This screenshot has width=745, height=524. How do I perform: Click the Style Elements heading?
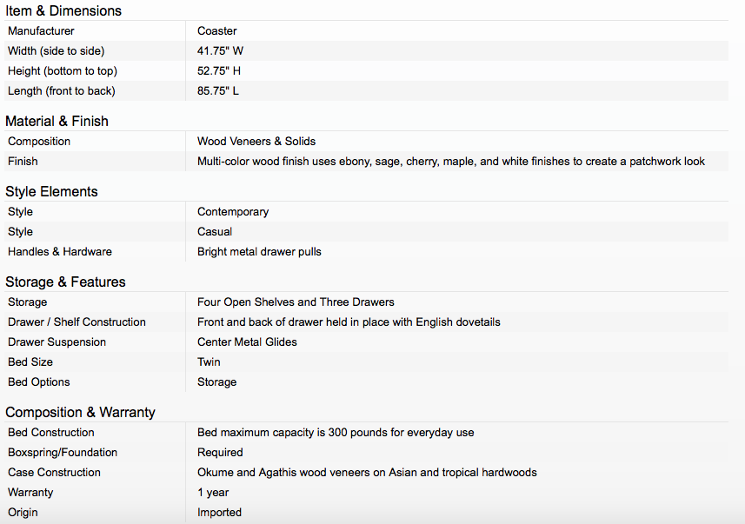tap(52, 191)
